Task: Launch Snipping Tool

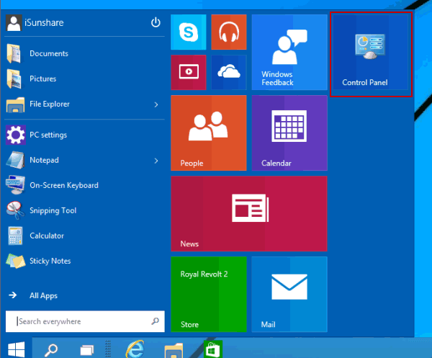Action: pyautogui.click(x=83, y=210)
